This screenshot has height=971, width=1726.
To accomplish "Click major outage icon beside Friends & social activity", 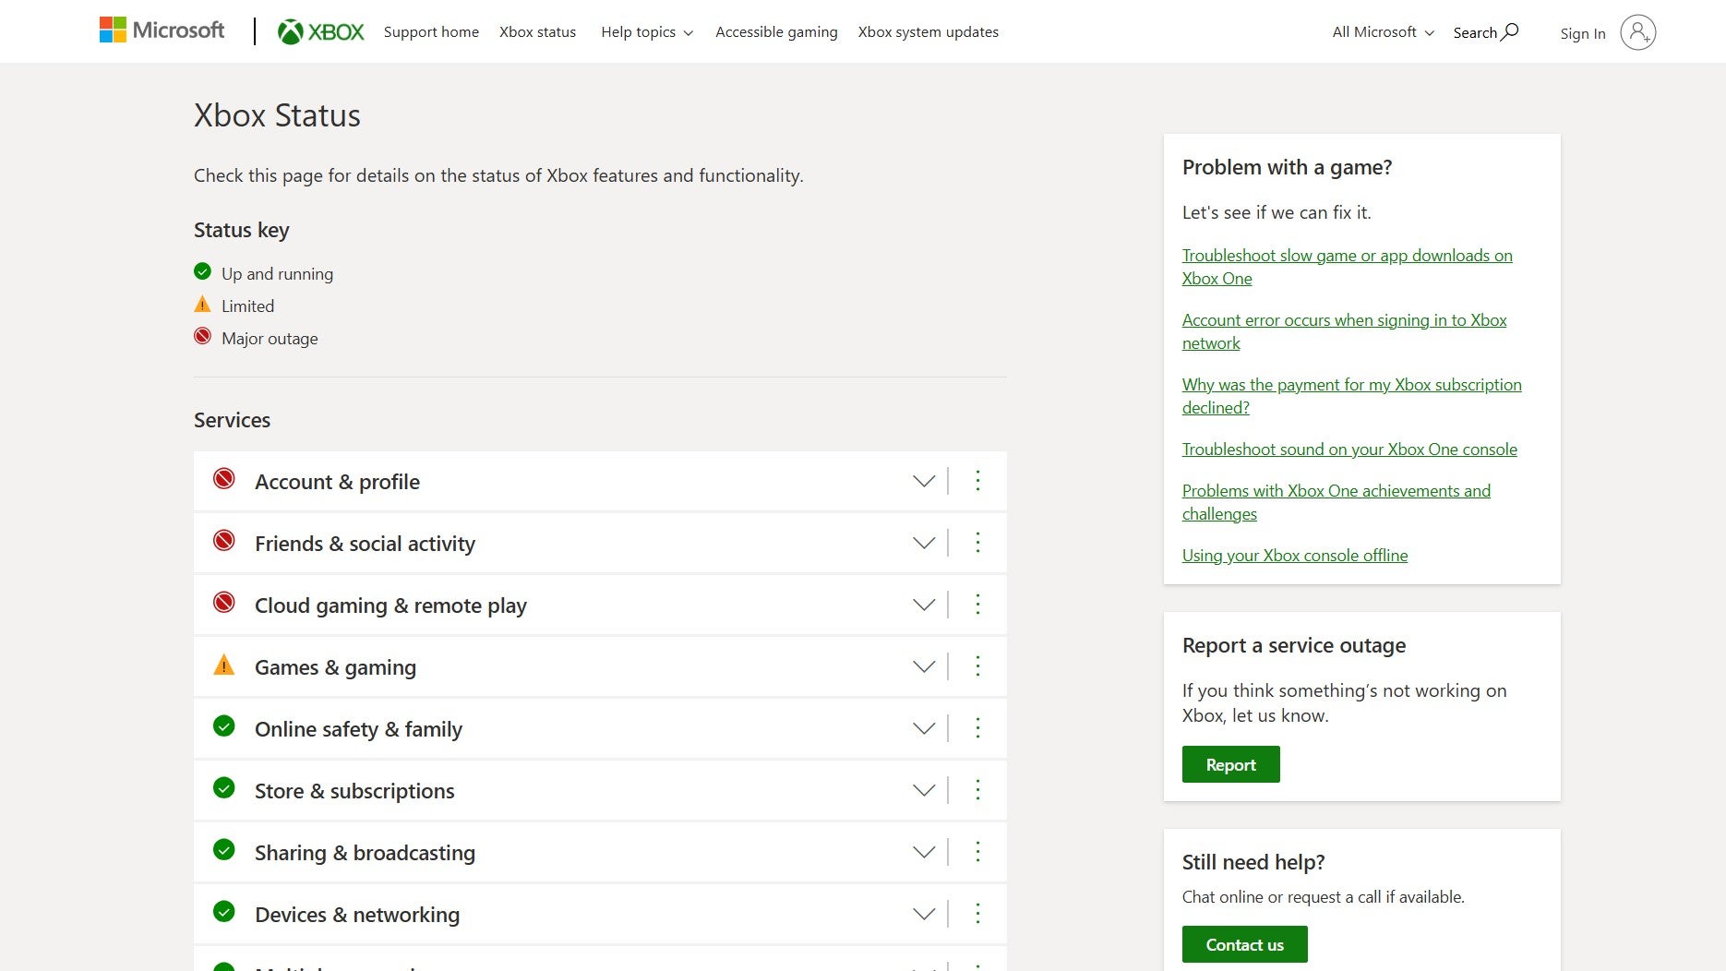I will coord(224,541).
